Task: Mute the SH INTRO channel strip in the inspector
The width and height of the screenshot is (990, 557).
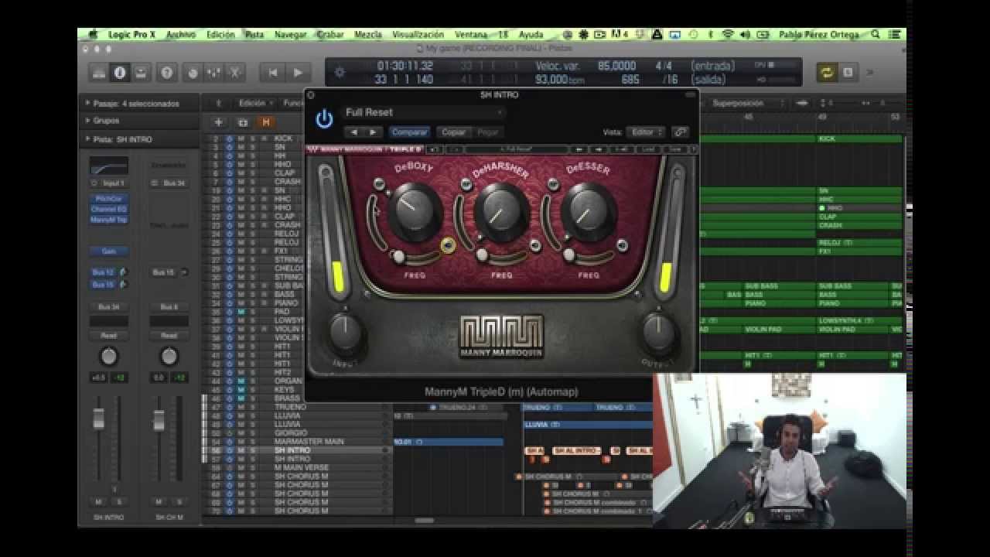Action: [98, 502]
